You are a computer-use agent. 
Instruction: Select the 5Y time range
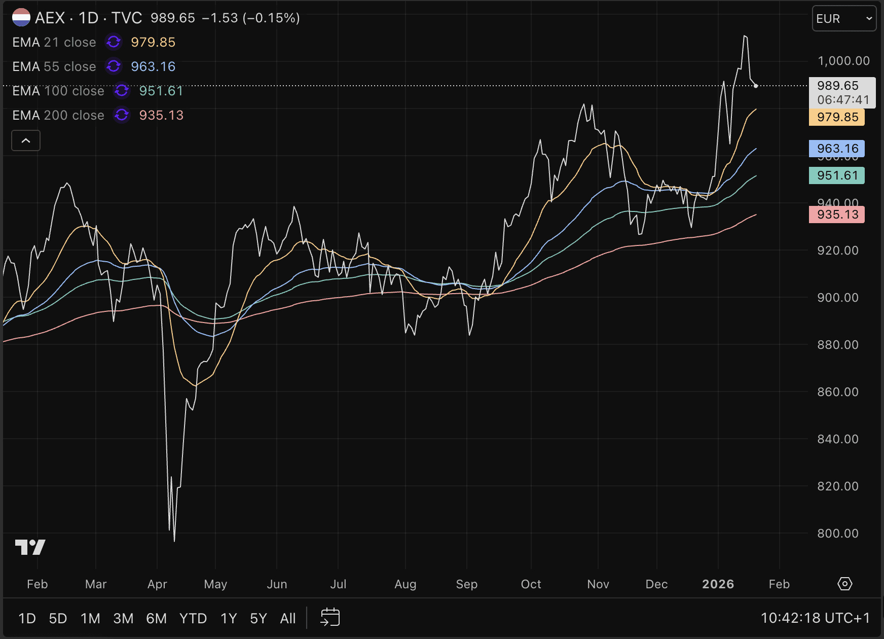259,618
